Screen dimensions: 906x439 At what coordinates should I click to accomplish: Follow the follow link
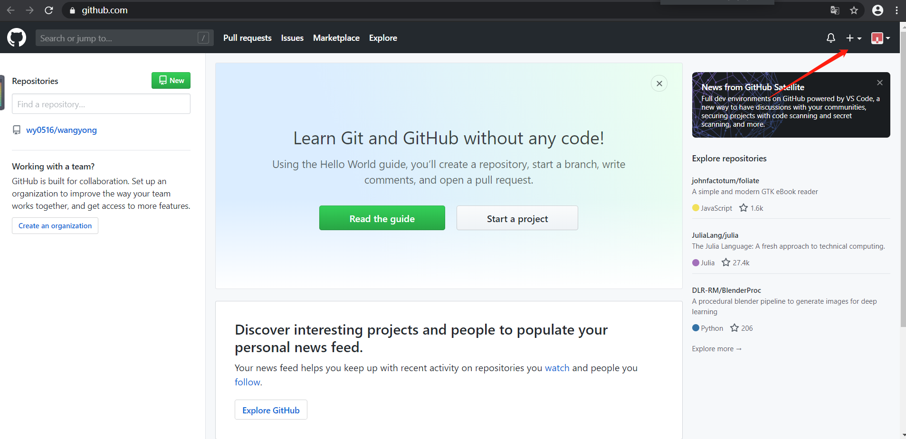coord(248,382)
